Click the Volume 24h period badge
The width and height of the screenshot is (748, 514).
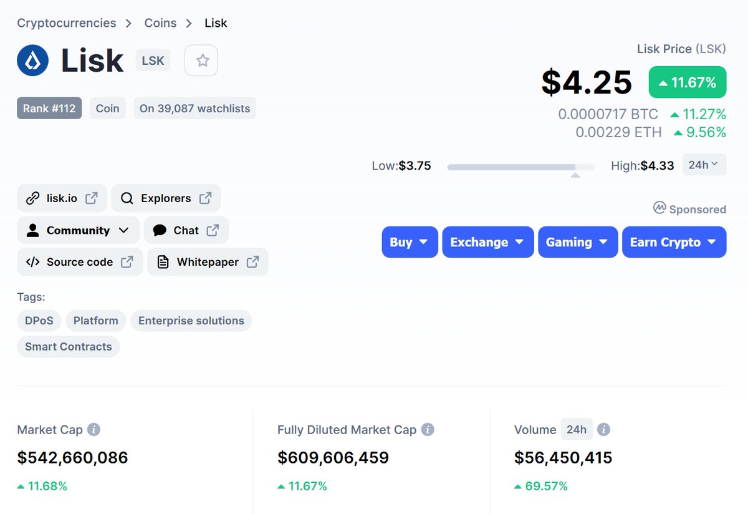[x=577, y=429]
